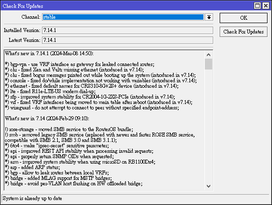
Task: Click the Installed Version field
Action: pyautogui.click(x=127, y=30)
